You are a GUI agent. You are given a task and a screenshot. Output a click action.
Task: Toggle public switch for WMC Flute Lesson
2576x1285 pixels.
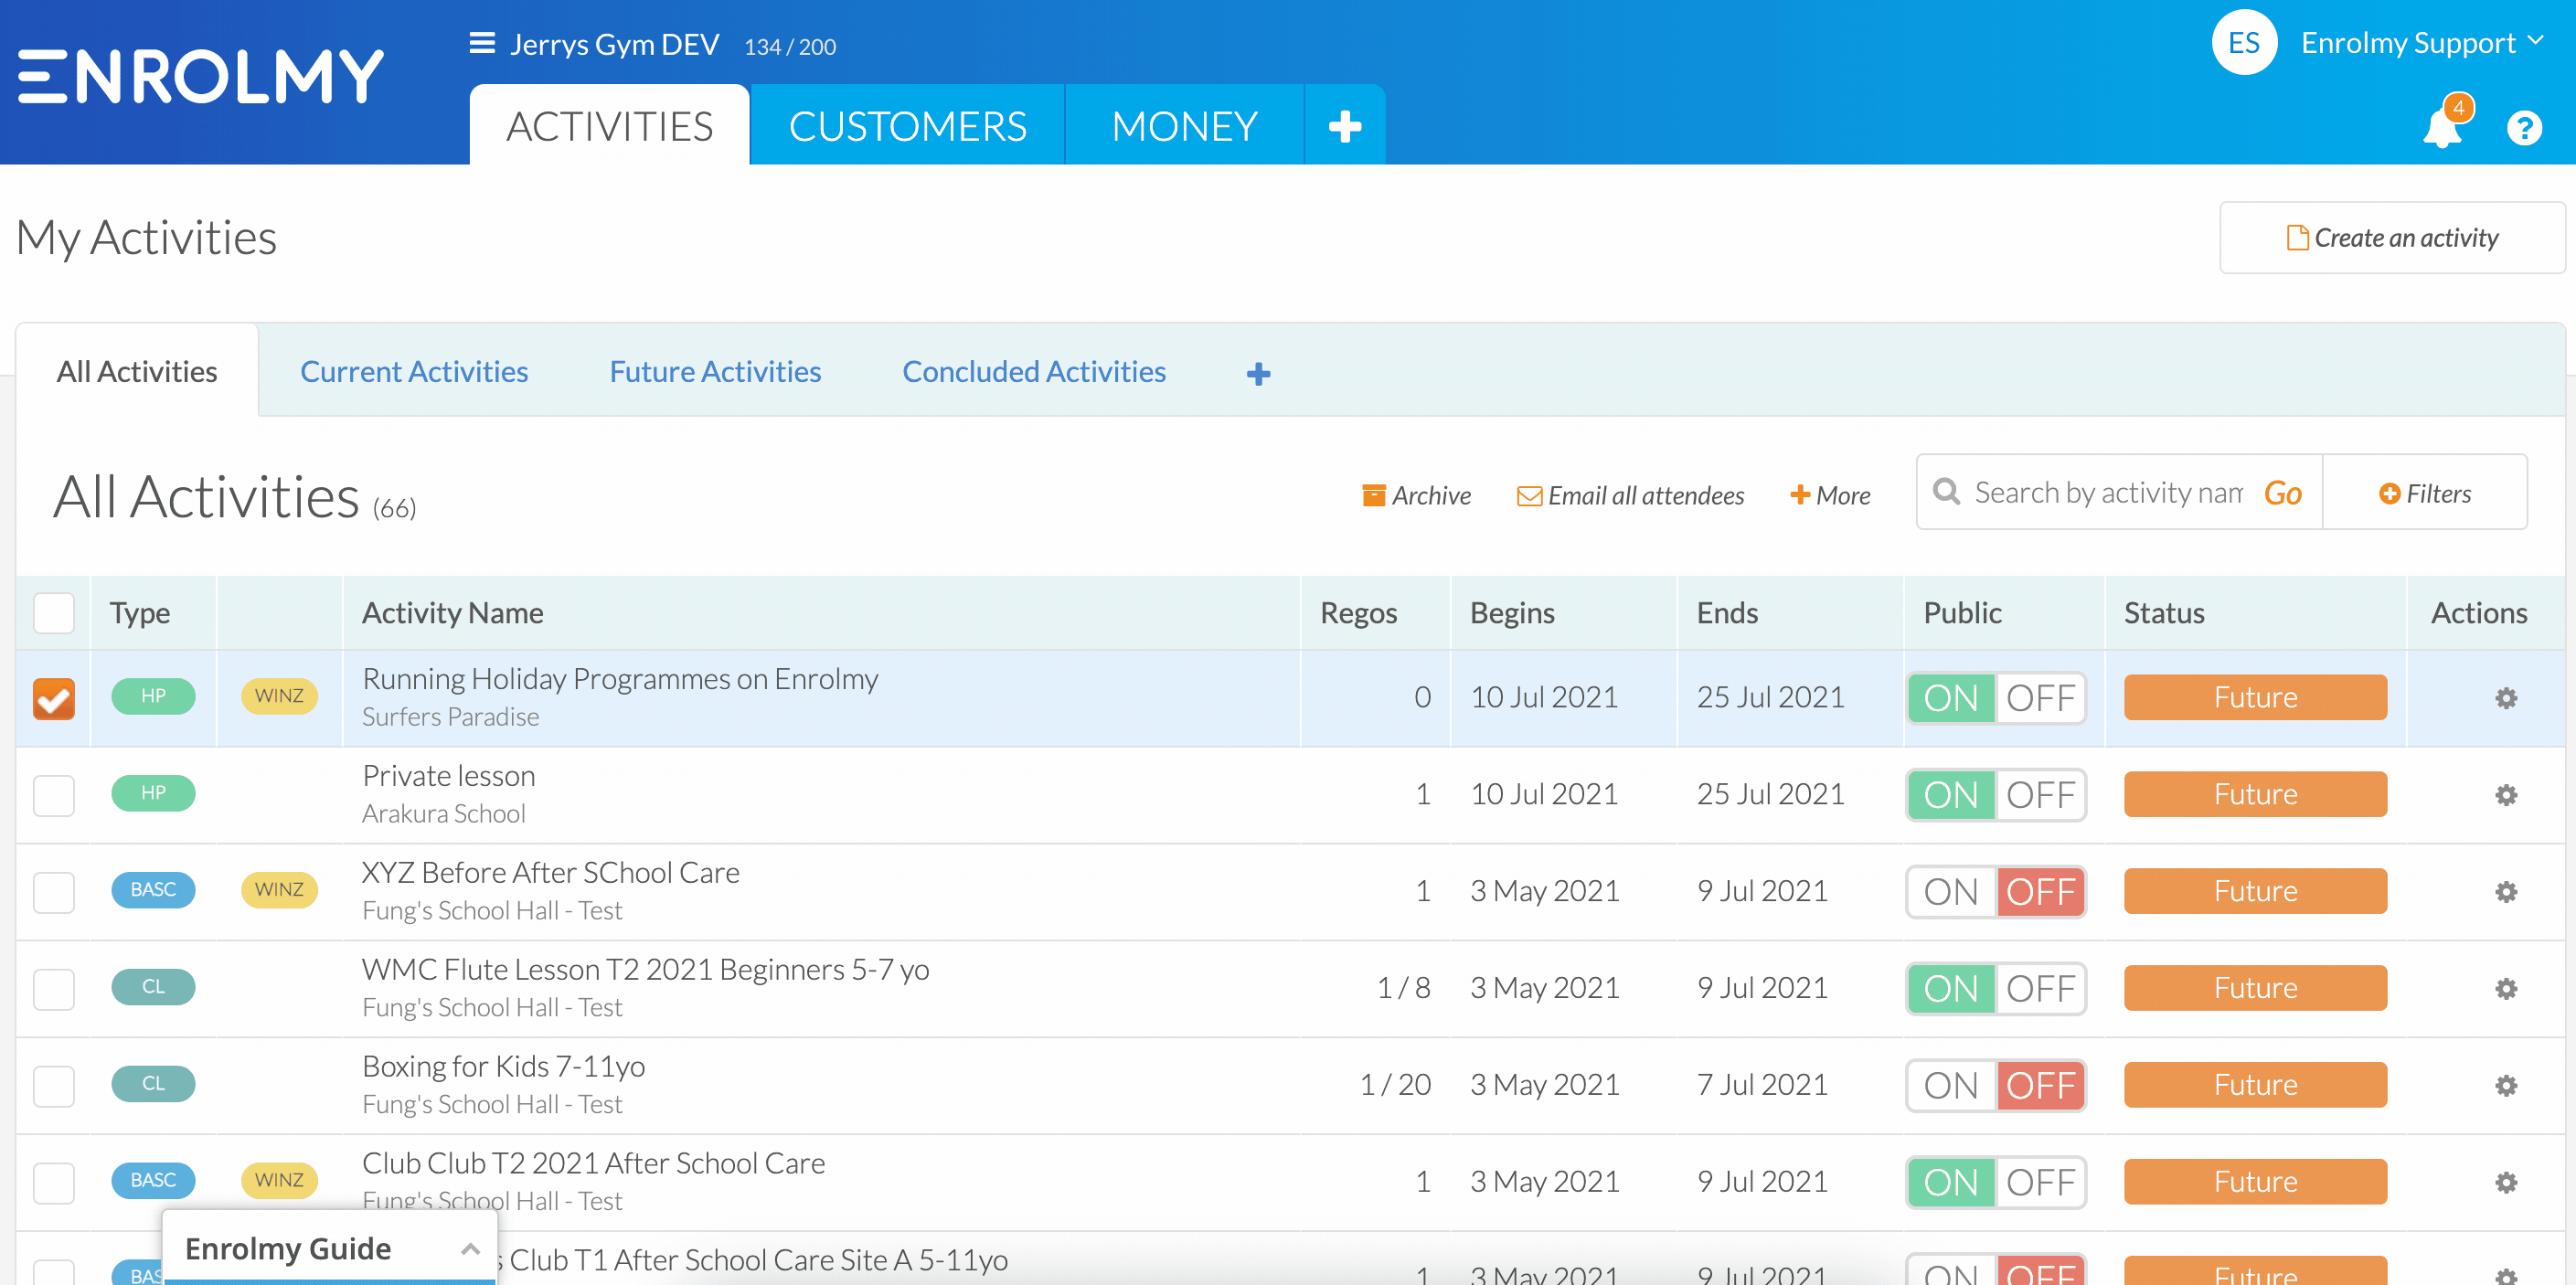click(1995, 989)
